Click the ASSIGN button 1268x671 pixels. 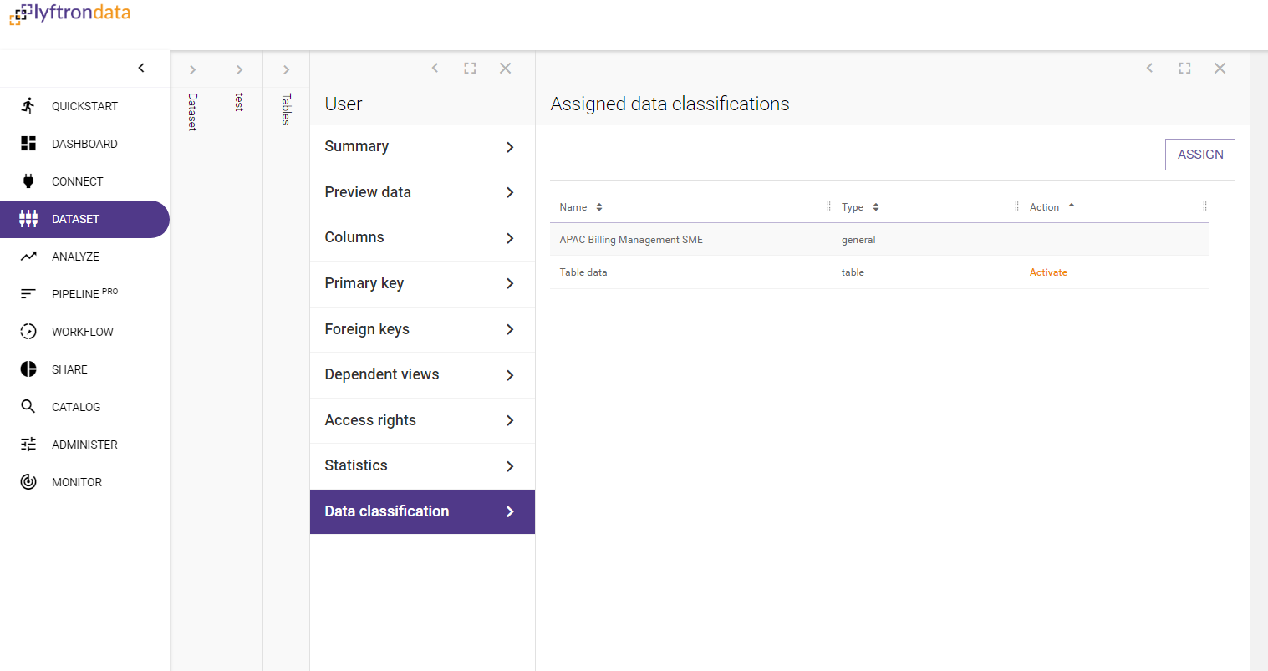pyautogui.click(x=1200, y=155)
